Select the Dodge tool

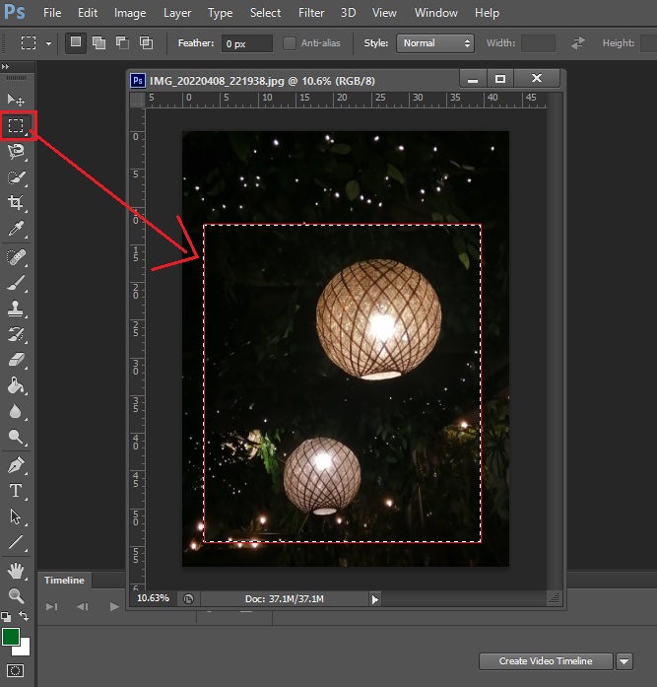point(16,437)
